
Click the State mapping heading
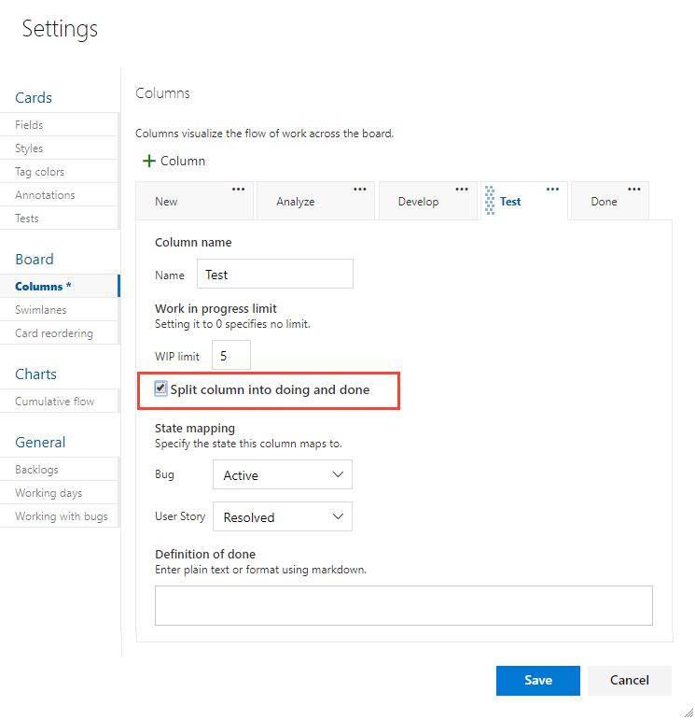coord(195,429)
